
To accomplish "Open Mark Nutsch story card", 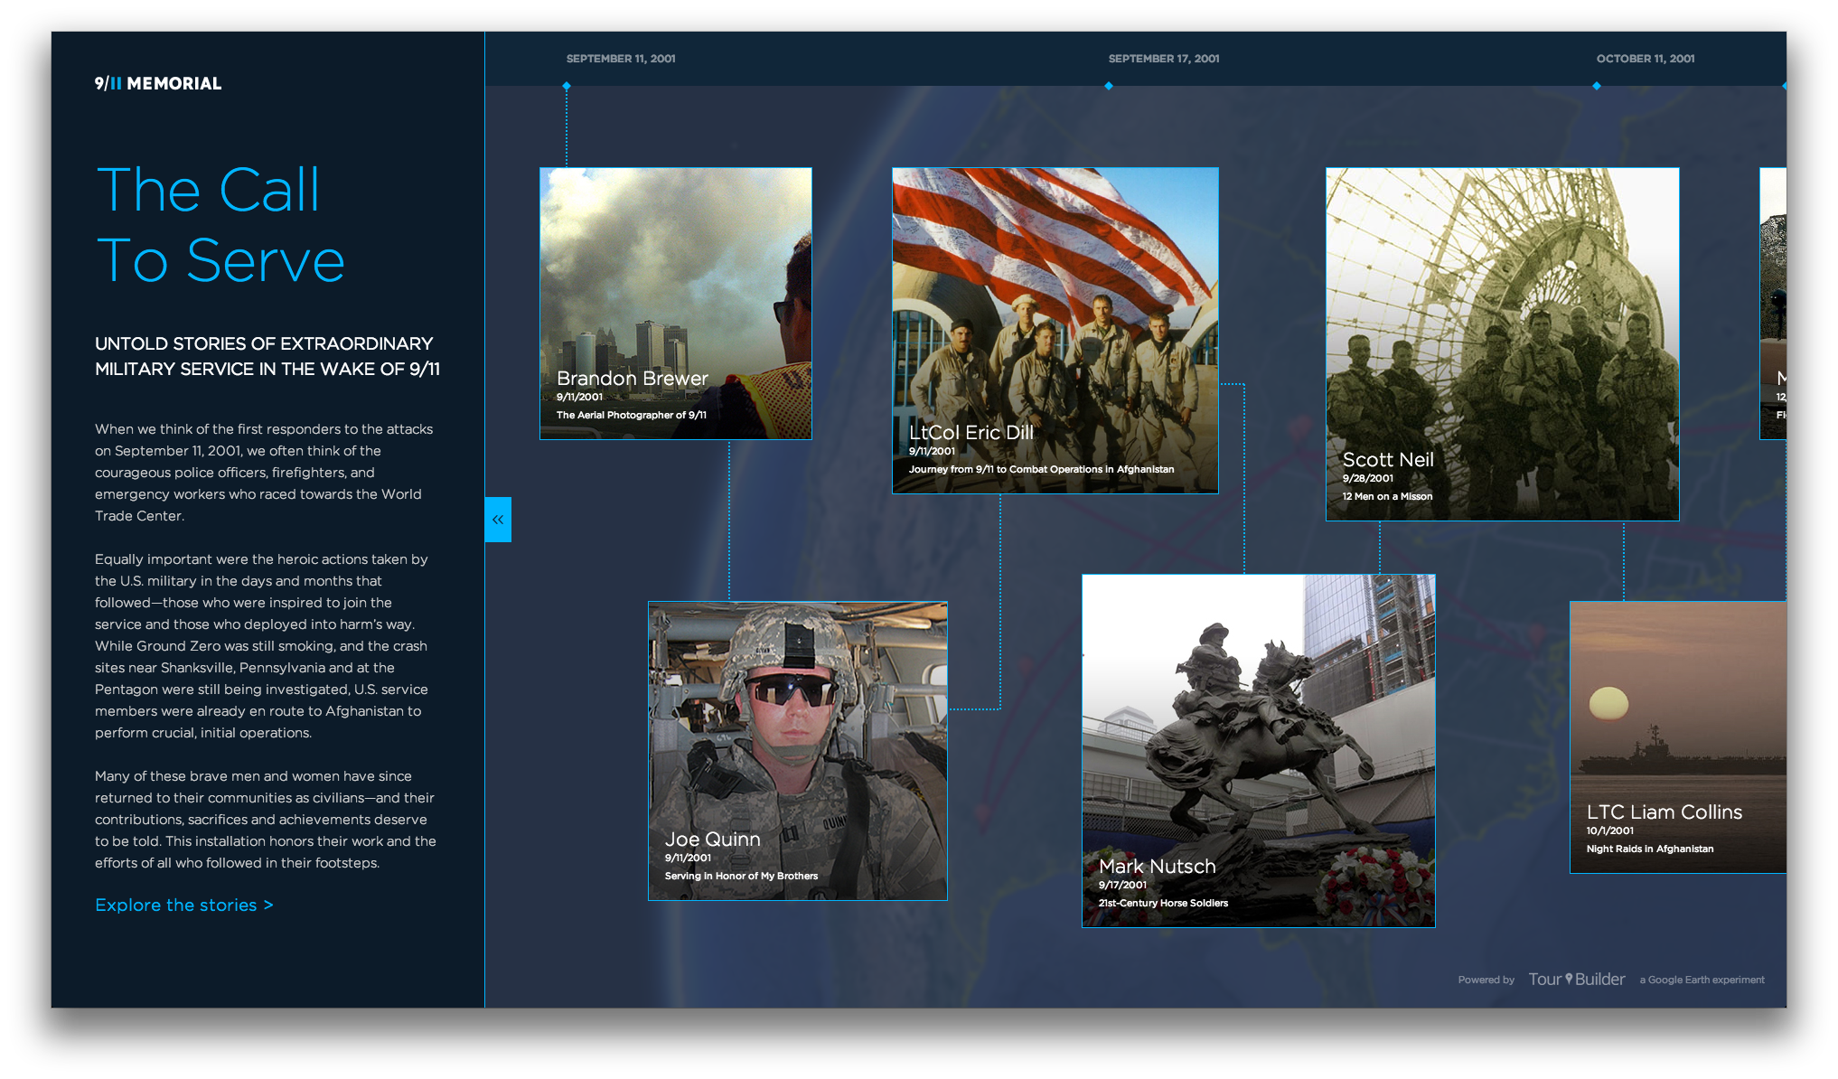I will pos(1259,751).
